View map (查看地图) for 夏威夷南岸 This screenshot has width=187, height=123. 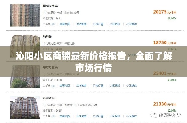click(65, 24)
